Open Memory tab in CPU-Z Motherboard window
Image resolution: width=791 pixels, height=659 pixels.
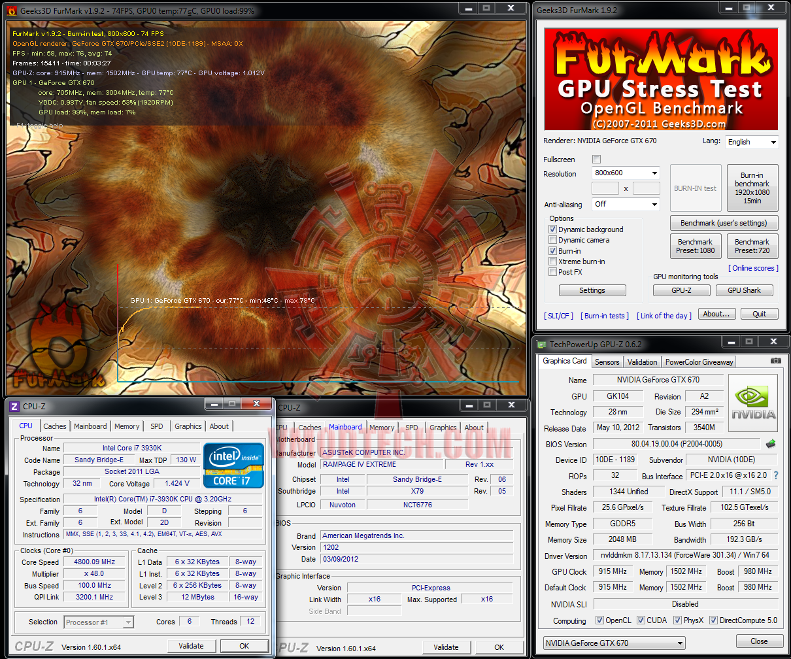[x=382, y=428]
